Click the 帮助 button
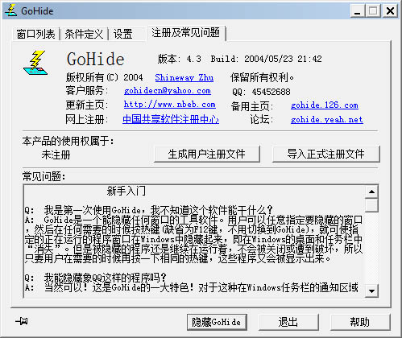This screenshot has width=402, height=338. click(360, 322)
